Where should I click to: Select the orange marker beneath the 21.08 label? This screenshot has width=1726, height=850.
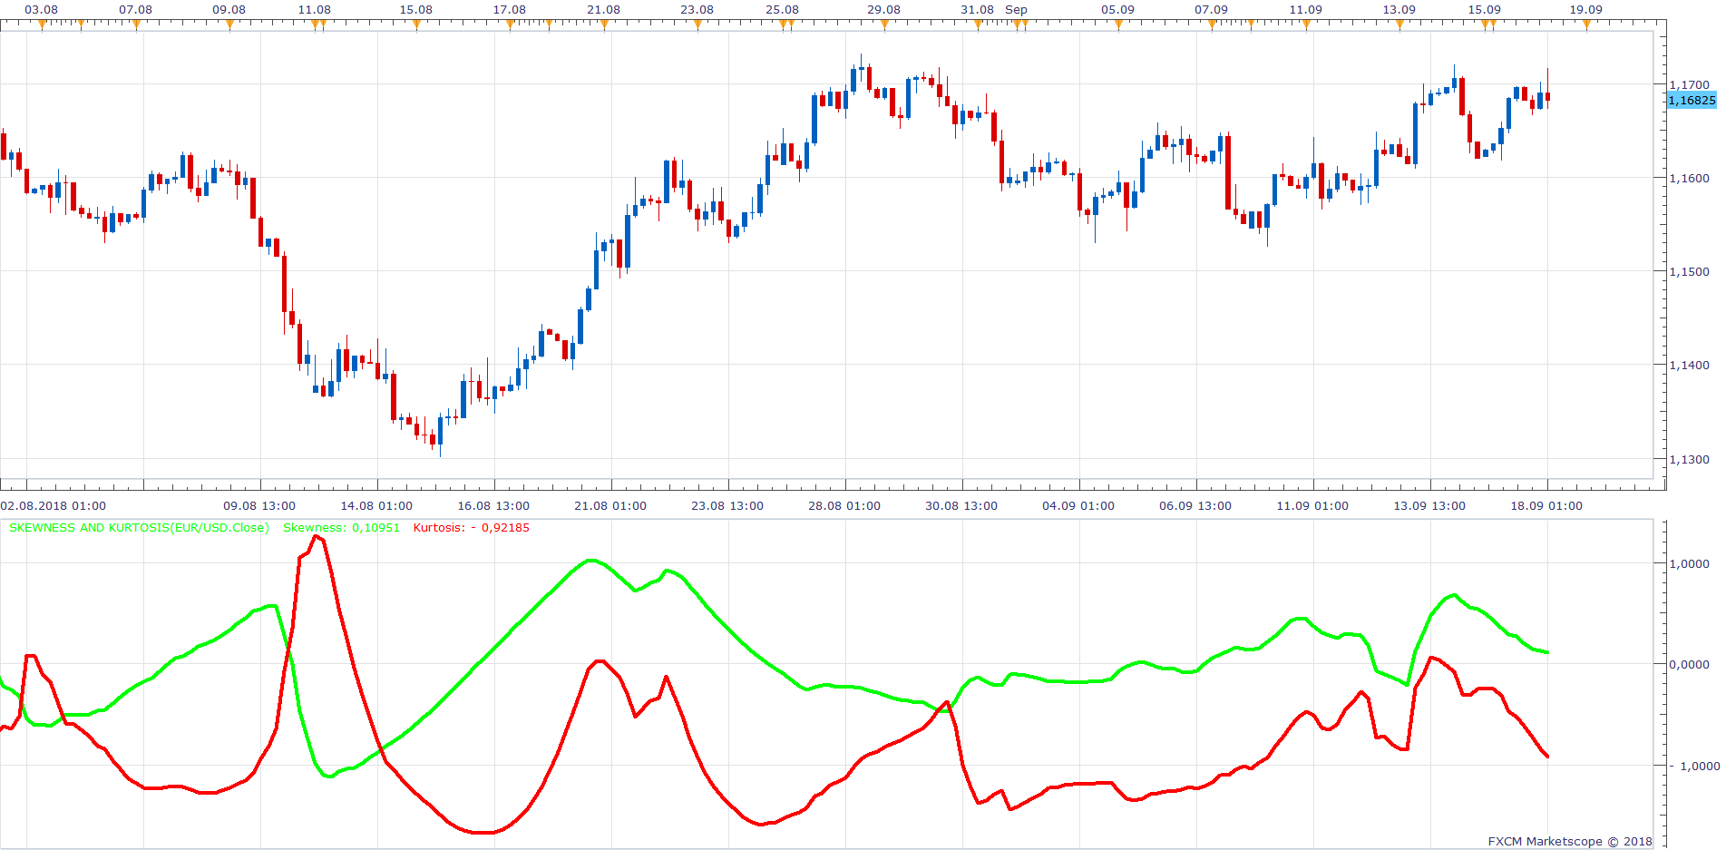click(x=605, y=24)
